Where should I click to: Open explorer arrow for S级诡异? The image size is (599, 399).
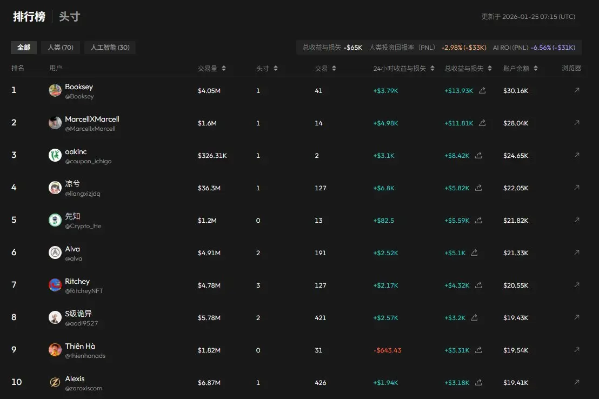pyautogui.click(x=577, y=317)
